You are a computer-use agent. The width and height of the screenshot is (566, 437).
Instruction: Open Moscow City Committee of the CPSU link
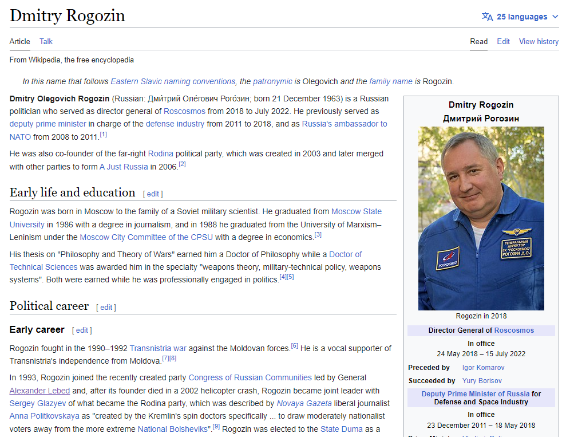pyautogui.click(x=146, y=237)
